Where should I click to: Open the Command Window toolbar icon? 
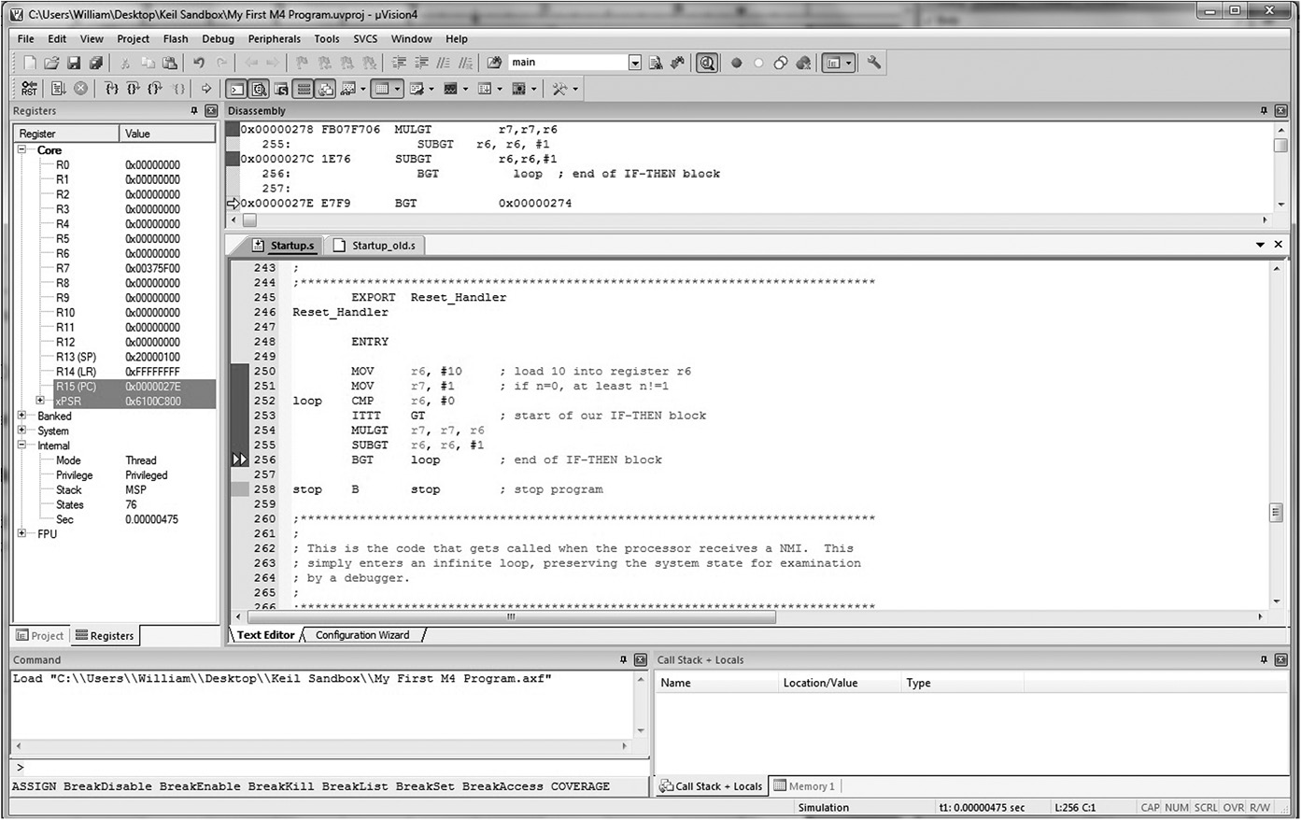235,88
